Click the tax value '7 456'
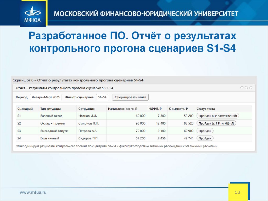The image size is (268, 201). [162, 138]
